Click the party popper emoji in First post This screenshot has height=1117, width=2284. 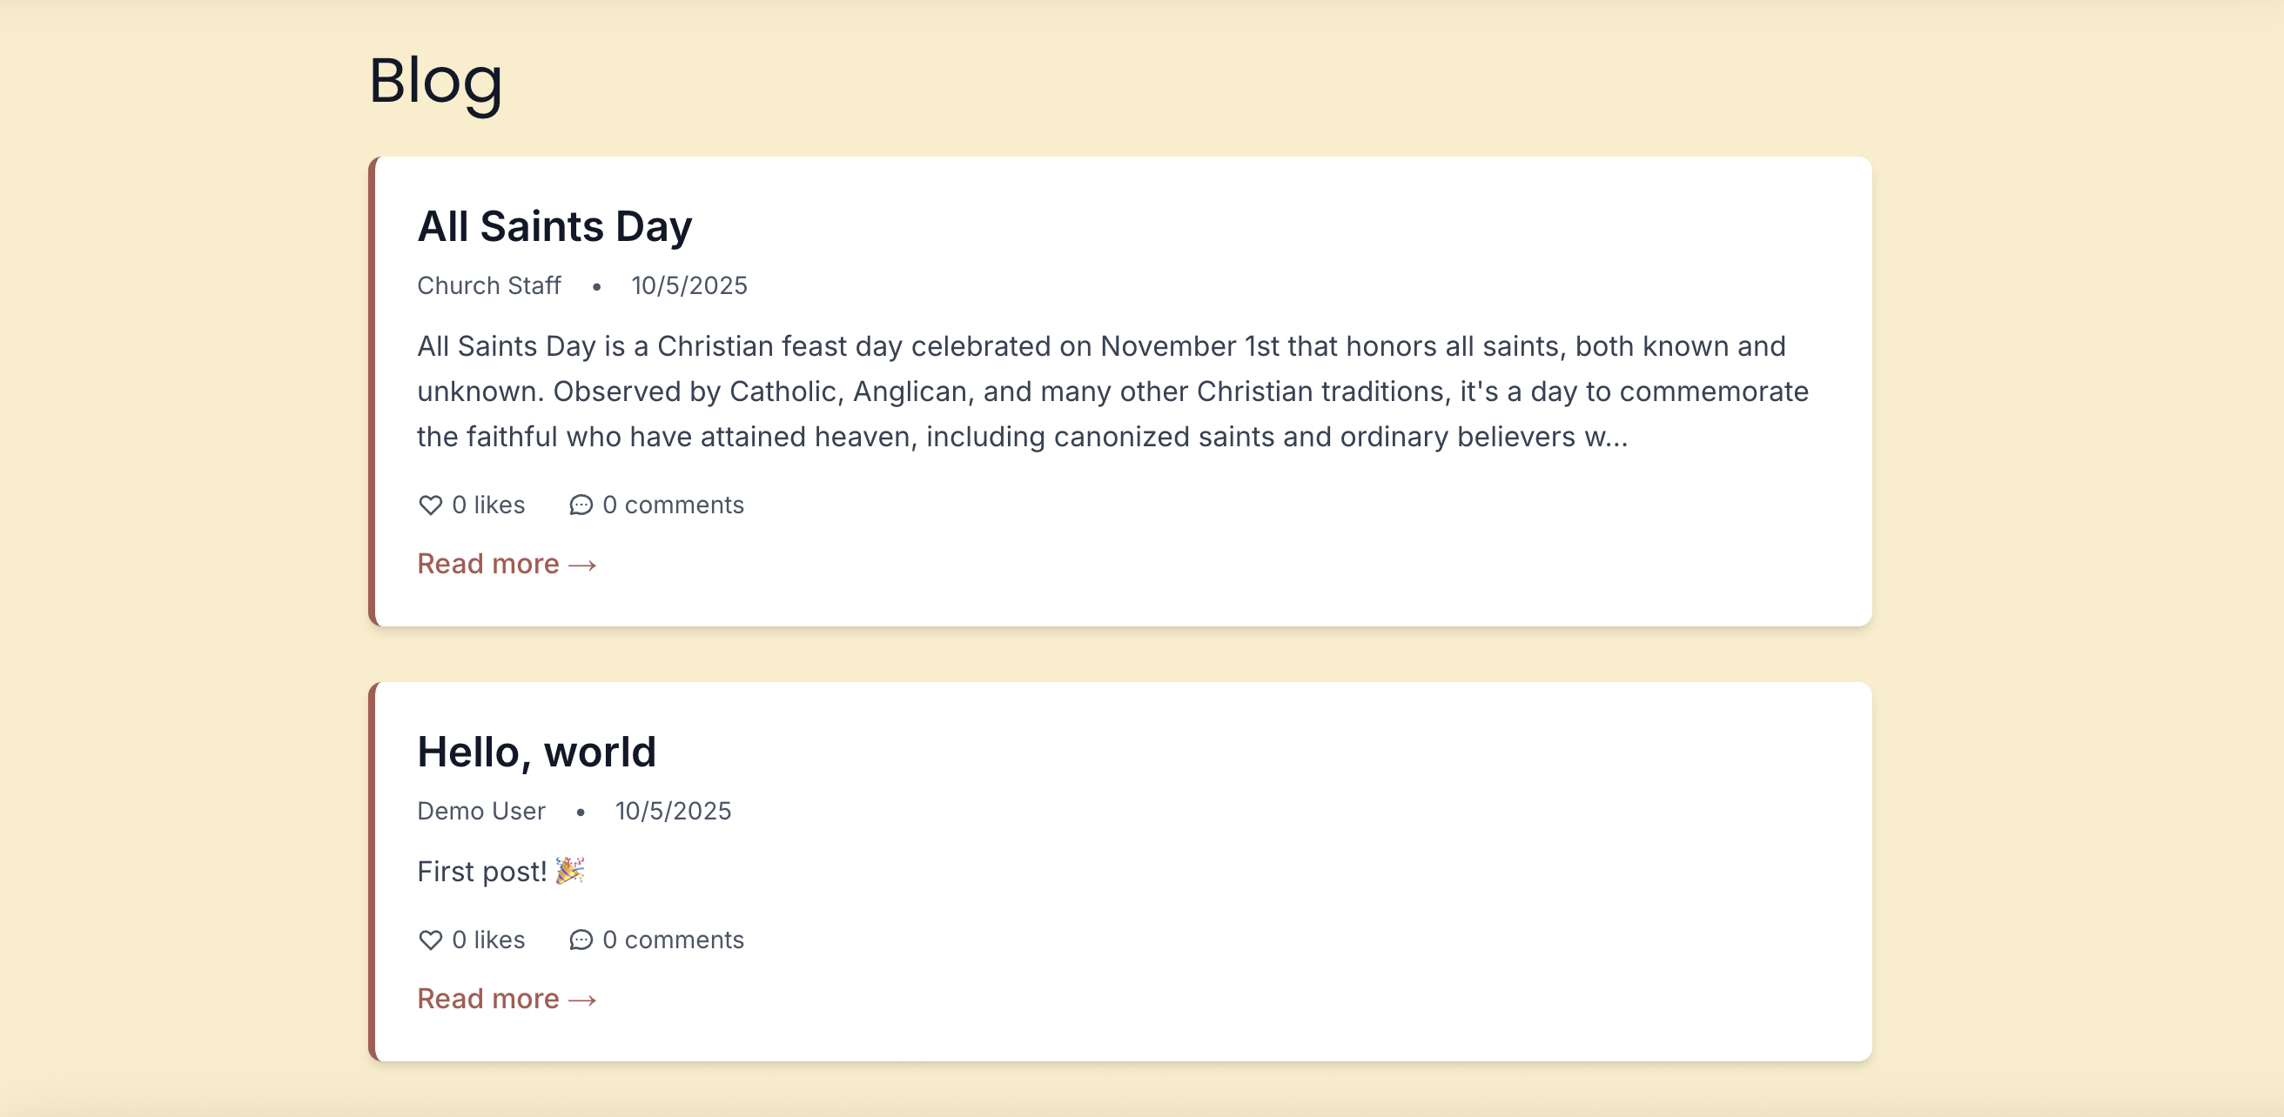pyautogui.click(x=570, y=871)
